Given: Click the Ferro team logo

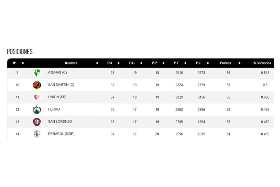Looking at the screenshot, I should click(37, 110).
